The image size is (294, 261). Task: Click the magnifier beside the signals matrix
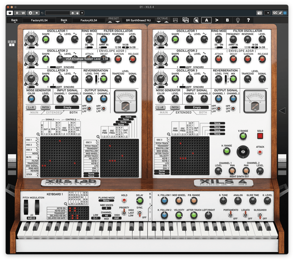point(38,134)
